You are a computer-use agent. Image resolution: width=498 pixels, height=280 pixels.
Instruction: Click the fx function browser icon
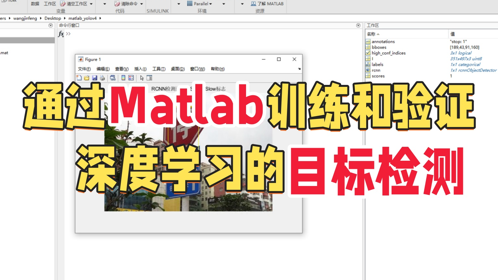tap(61, 34)
